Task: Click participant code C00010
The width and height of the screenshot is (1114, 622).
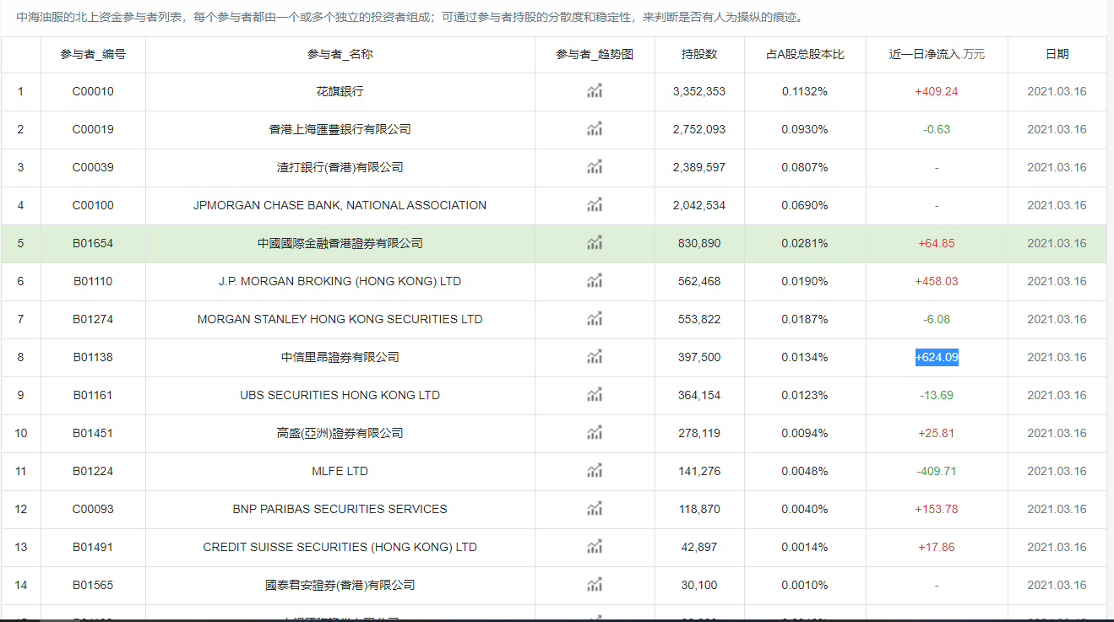Action: [x=93, y=91]
